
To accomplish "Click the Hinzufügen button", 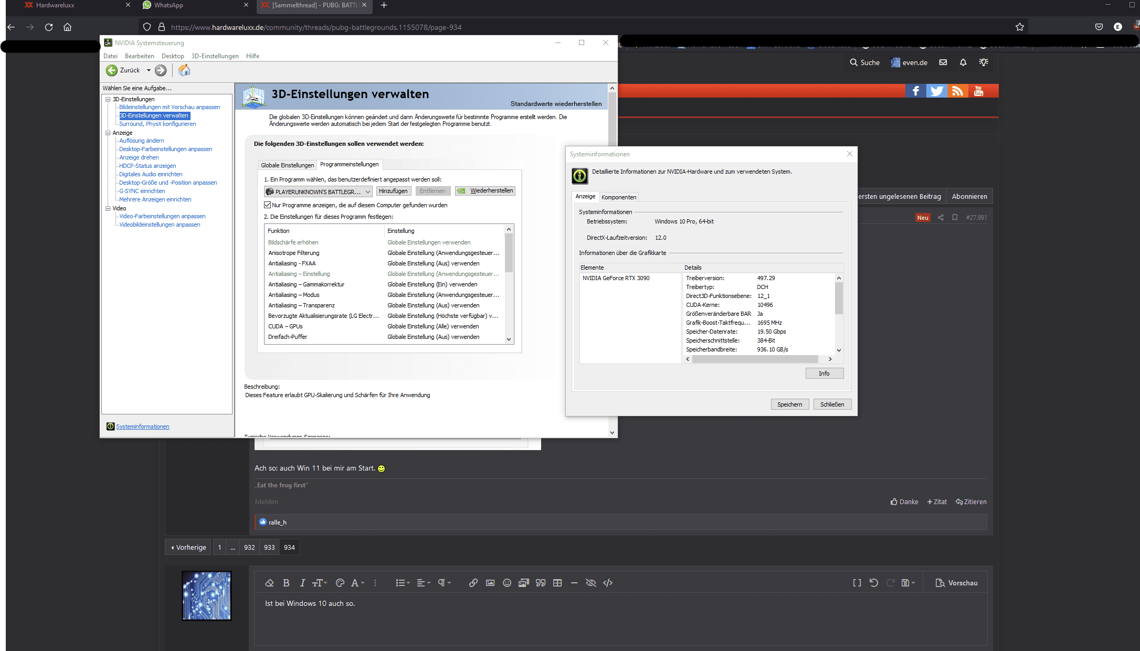I will (x=393, y=191).
